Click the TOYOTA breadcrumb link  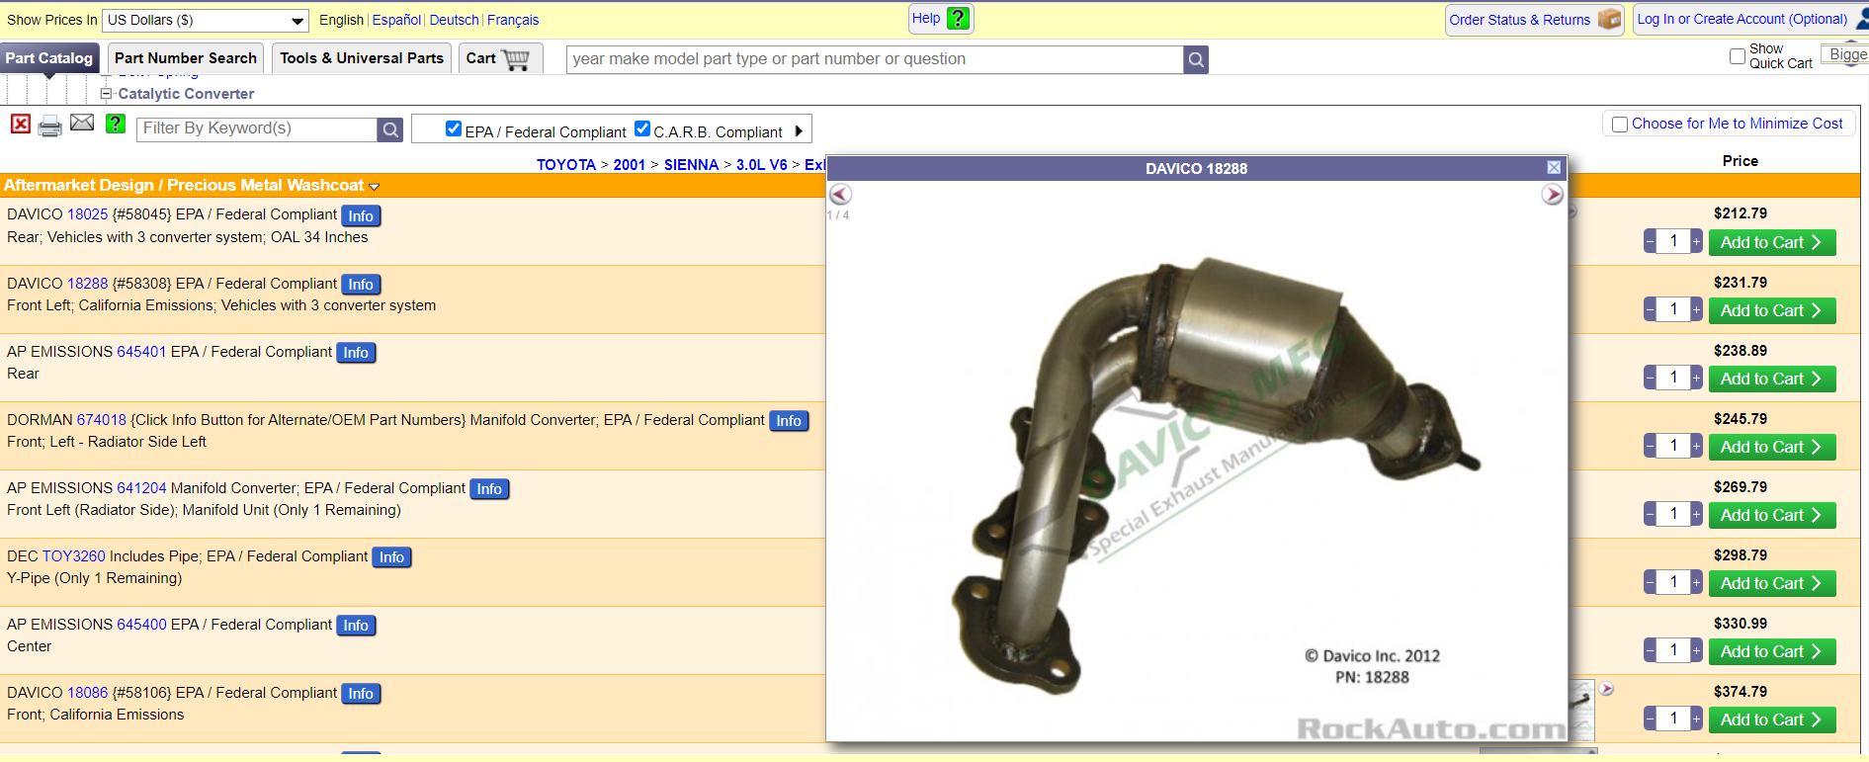click(566, 165)
